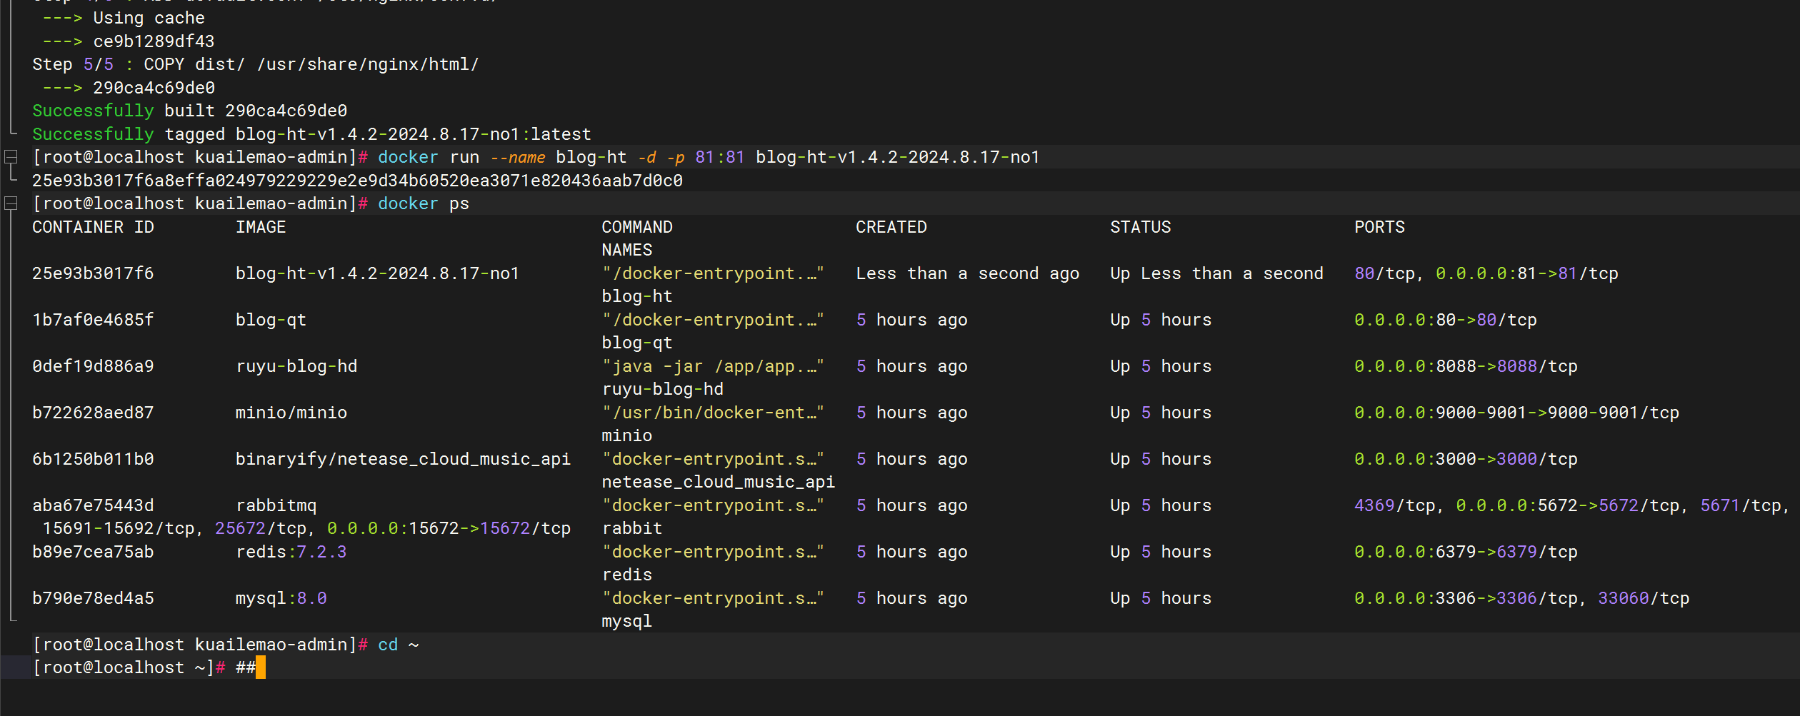Click container ID 6b1250b011b0
This screenshot has width=1800, height=716.
(x=93, y=459)
